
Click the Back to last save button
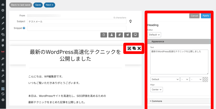(21, 5)
